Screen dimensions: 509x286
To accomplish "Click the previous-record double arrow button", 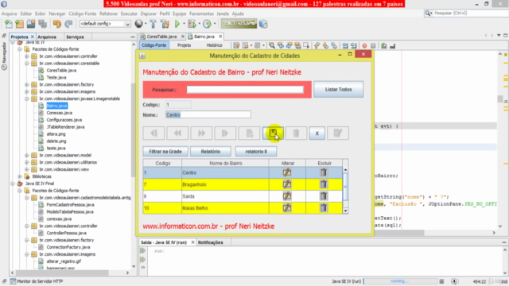I will coord(177,133).
